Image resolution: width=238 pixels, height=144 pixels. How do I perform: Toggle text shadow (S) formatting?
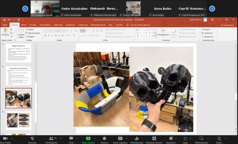coord(56,35)
